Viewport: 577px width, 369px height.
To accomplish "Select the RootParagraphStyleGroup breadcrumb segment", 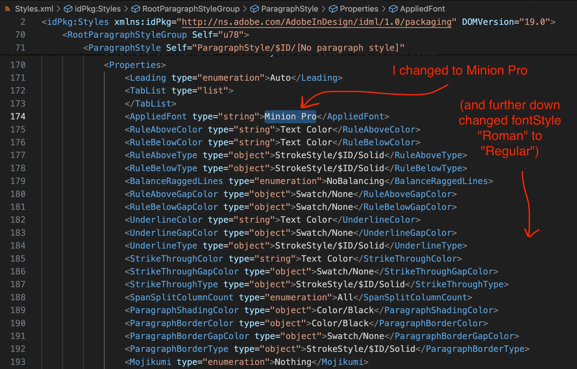I will click(x=191, y=9).
